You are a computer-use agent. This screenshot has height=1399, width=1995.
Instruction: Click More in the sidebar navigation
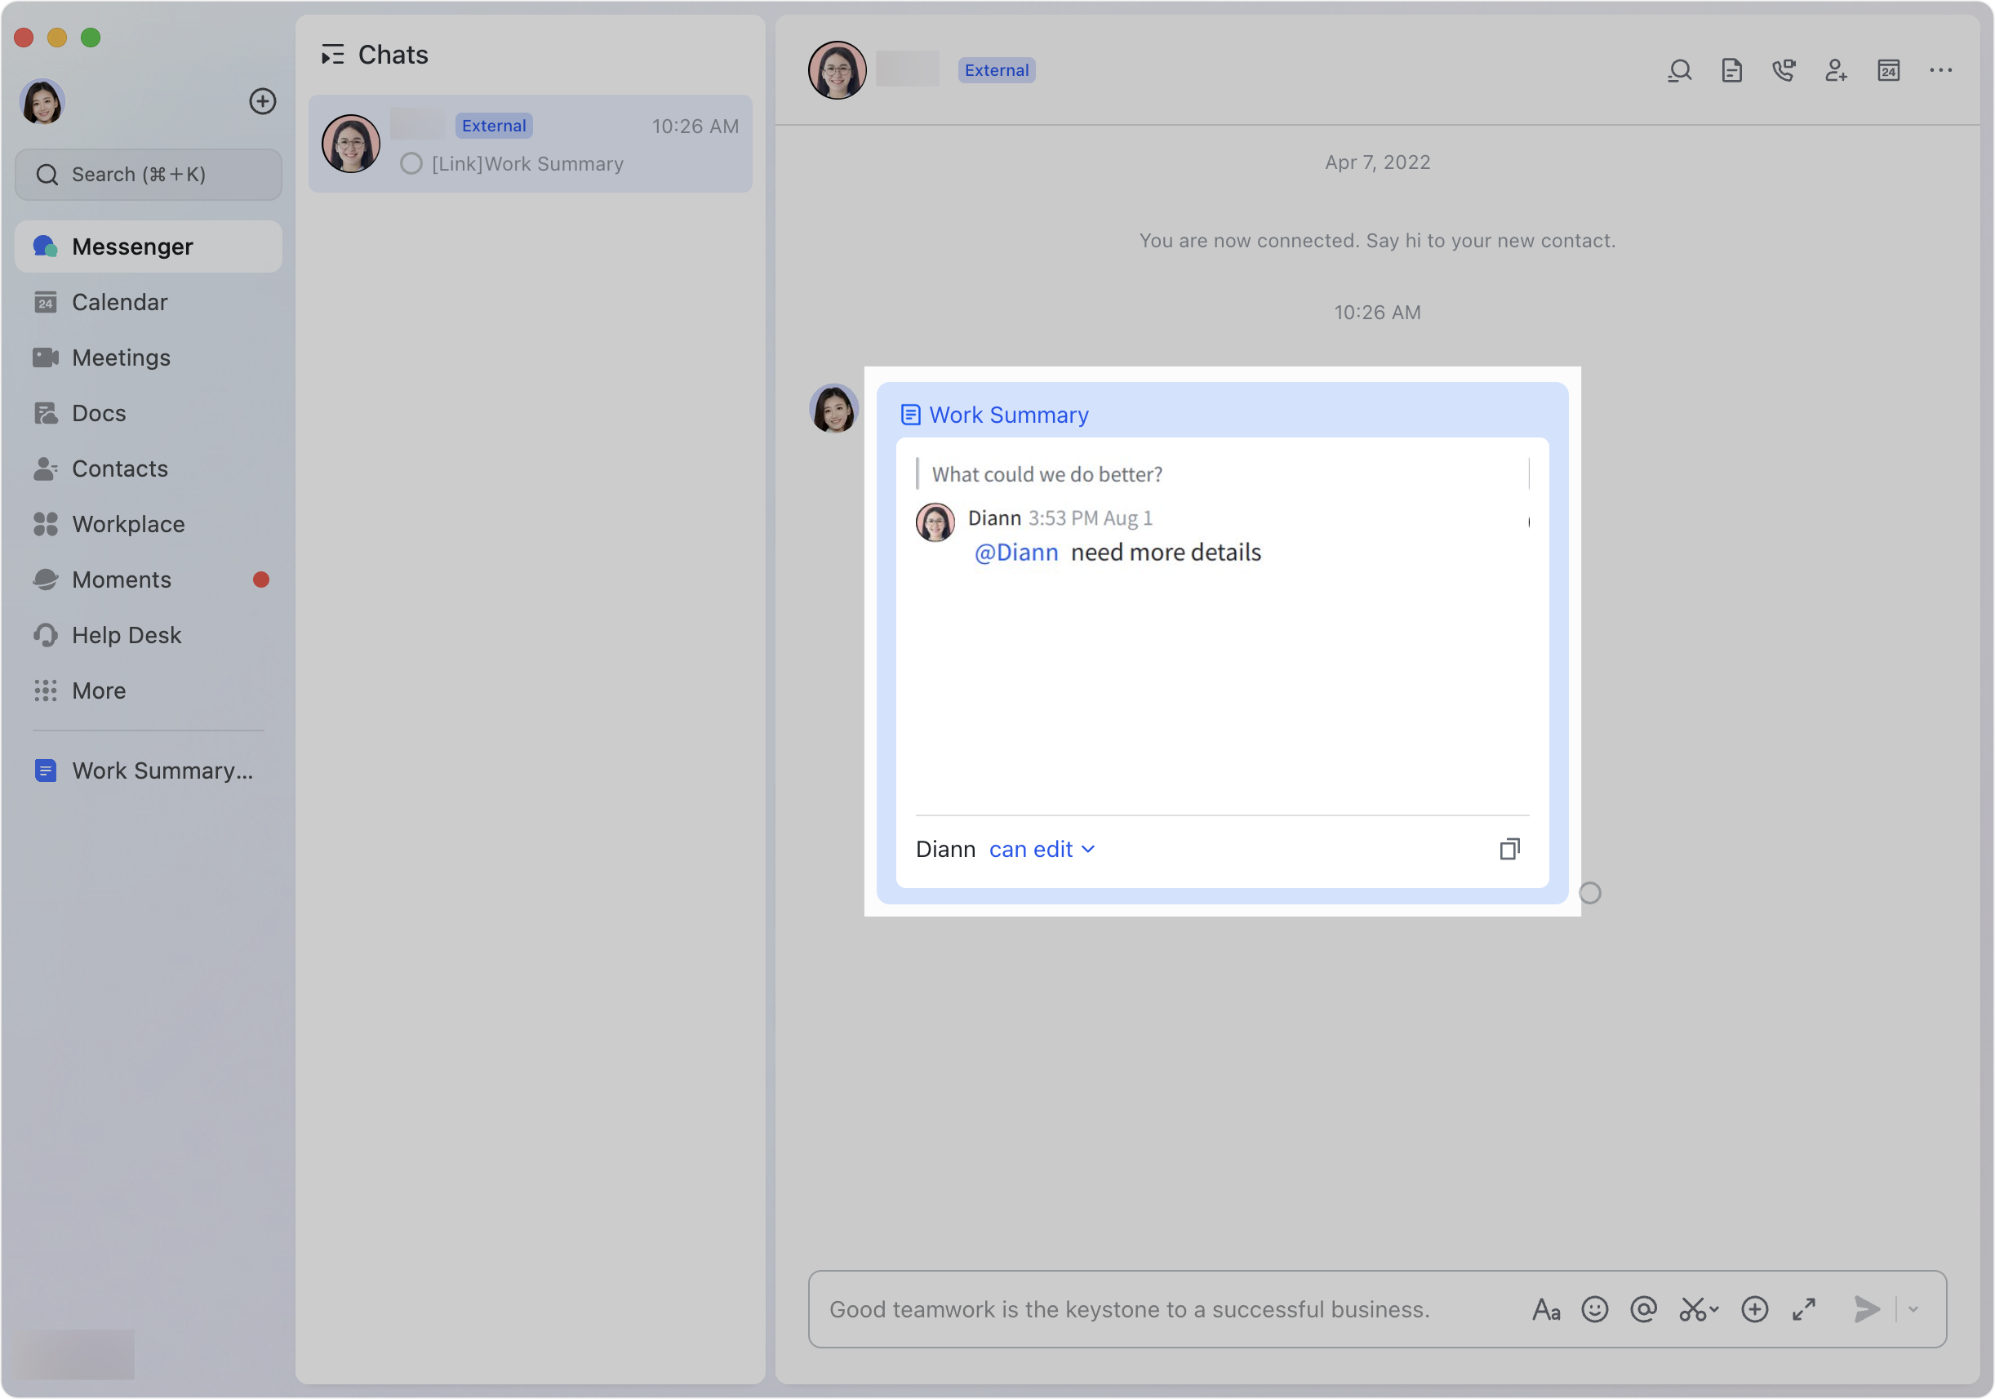coord(149,691)
